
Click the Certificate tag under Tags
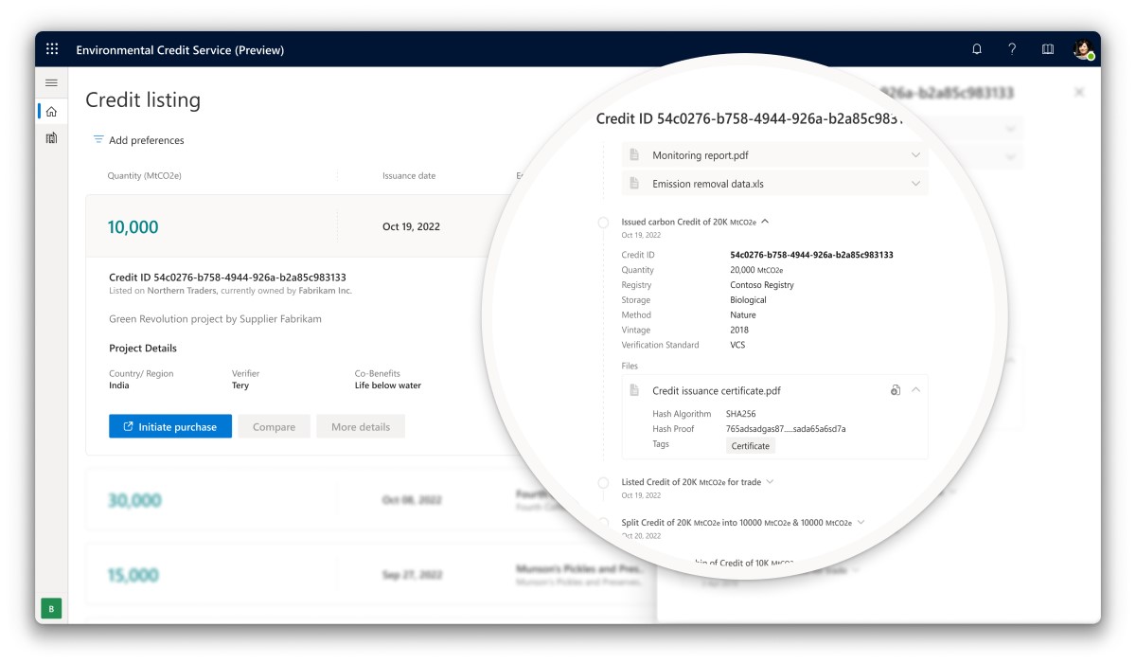pyautogui.click(x=750, y=445)
